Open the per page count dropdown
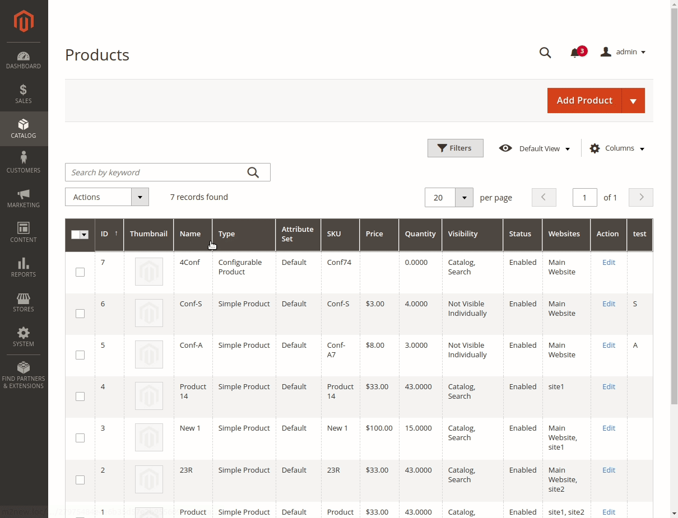The height and width of the screenshot is (518, 678). click(x=449, y=197)
